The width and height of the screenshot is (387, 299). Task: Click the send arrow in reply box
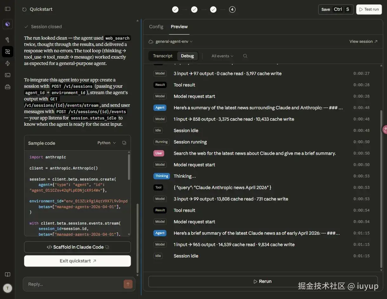coord(128,284)
